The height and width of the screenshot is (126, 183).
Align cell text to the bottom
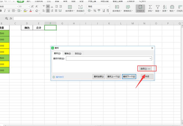tap(52, 7)
